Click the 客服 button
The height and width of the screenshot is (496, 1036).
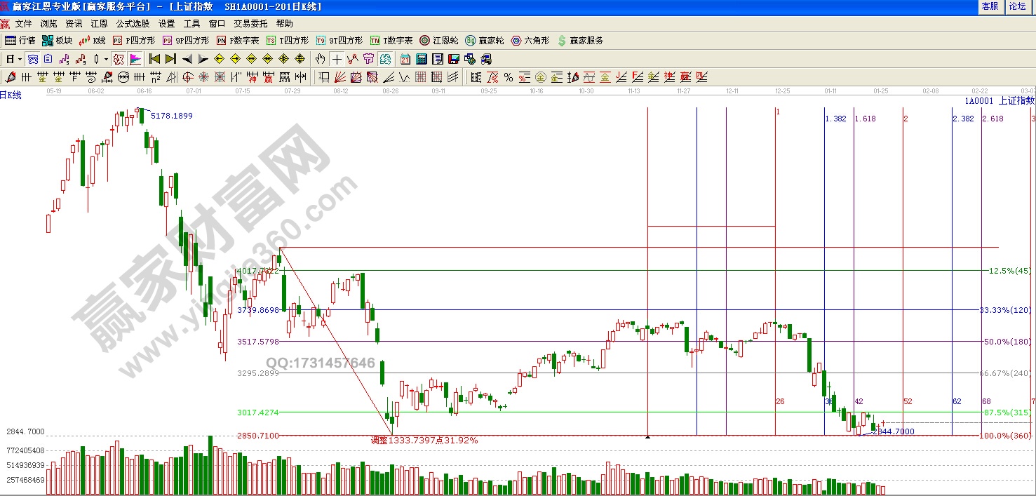click(x=989, y=6)
